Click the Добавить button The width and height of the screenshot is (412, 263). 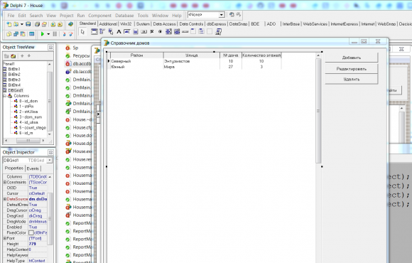[352, 58]
